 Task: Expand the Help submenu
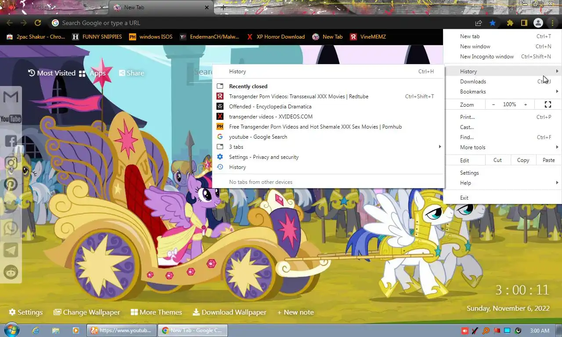click(x=502, y=183)
